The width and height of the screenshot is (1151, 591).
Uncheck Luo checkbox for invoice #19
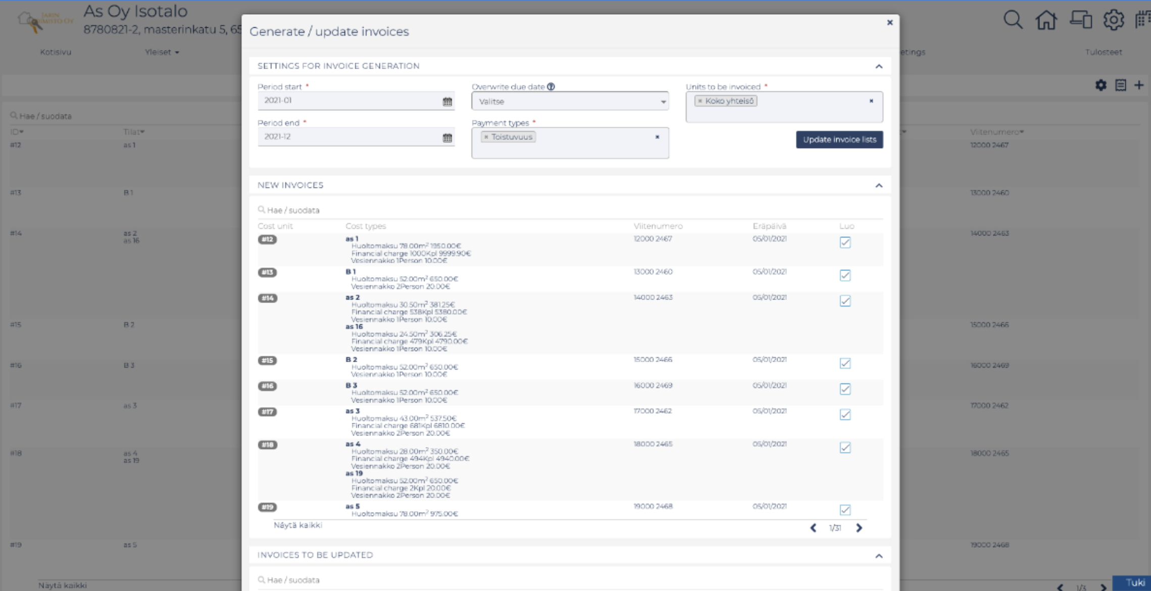(845, 510)
